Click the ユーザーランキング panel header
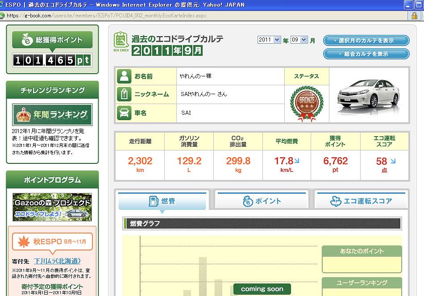 pyautogui.click(x=362, y=283)
